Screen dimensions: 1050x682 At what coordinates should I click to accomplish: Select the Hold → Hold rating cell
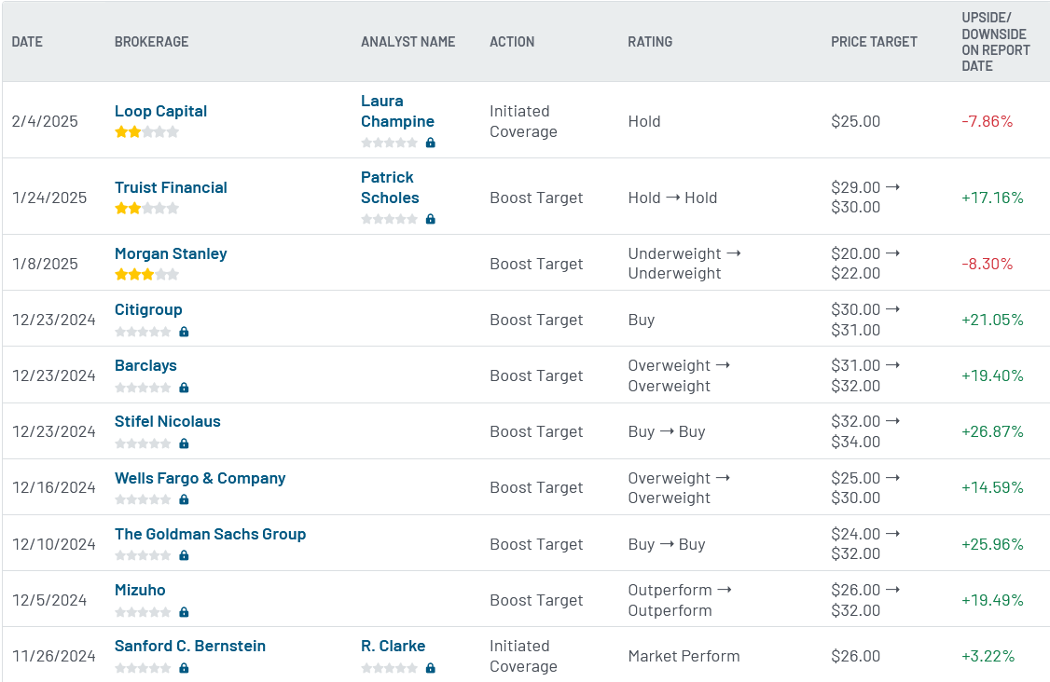coord(672,198)
